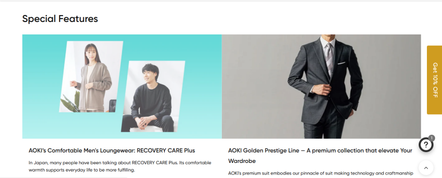Click the scroll-to-top chevron arrow button
Image resolution: width=442 pixels, height=178 pixels.
(x=426, y=168)
